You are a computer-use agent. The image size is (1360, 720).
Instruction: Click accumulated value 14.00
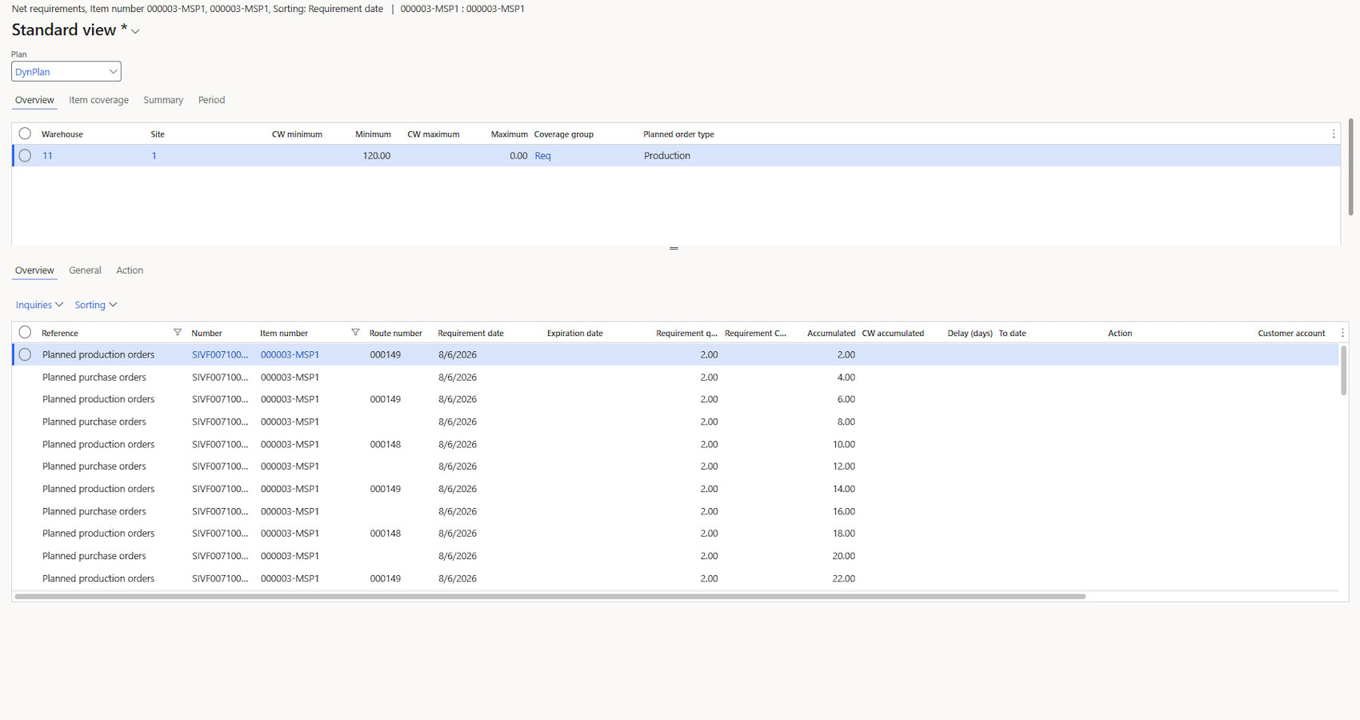843,489
